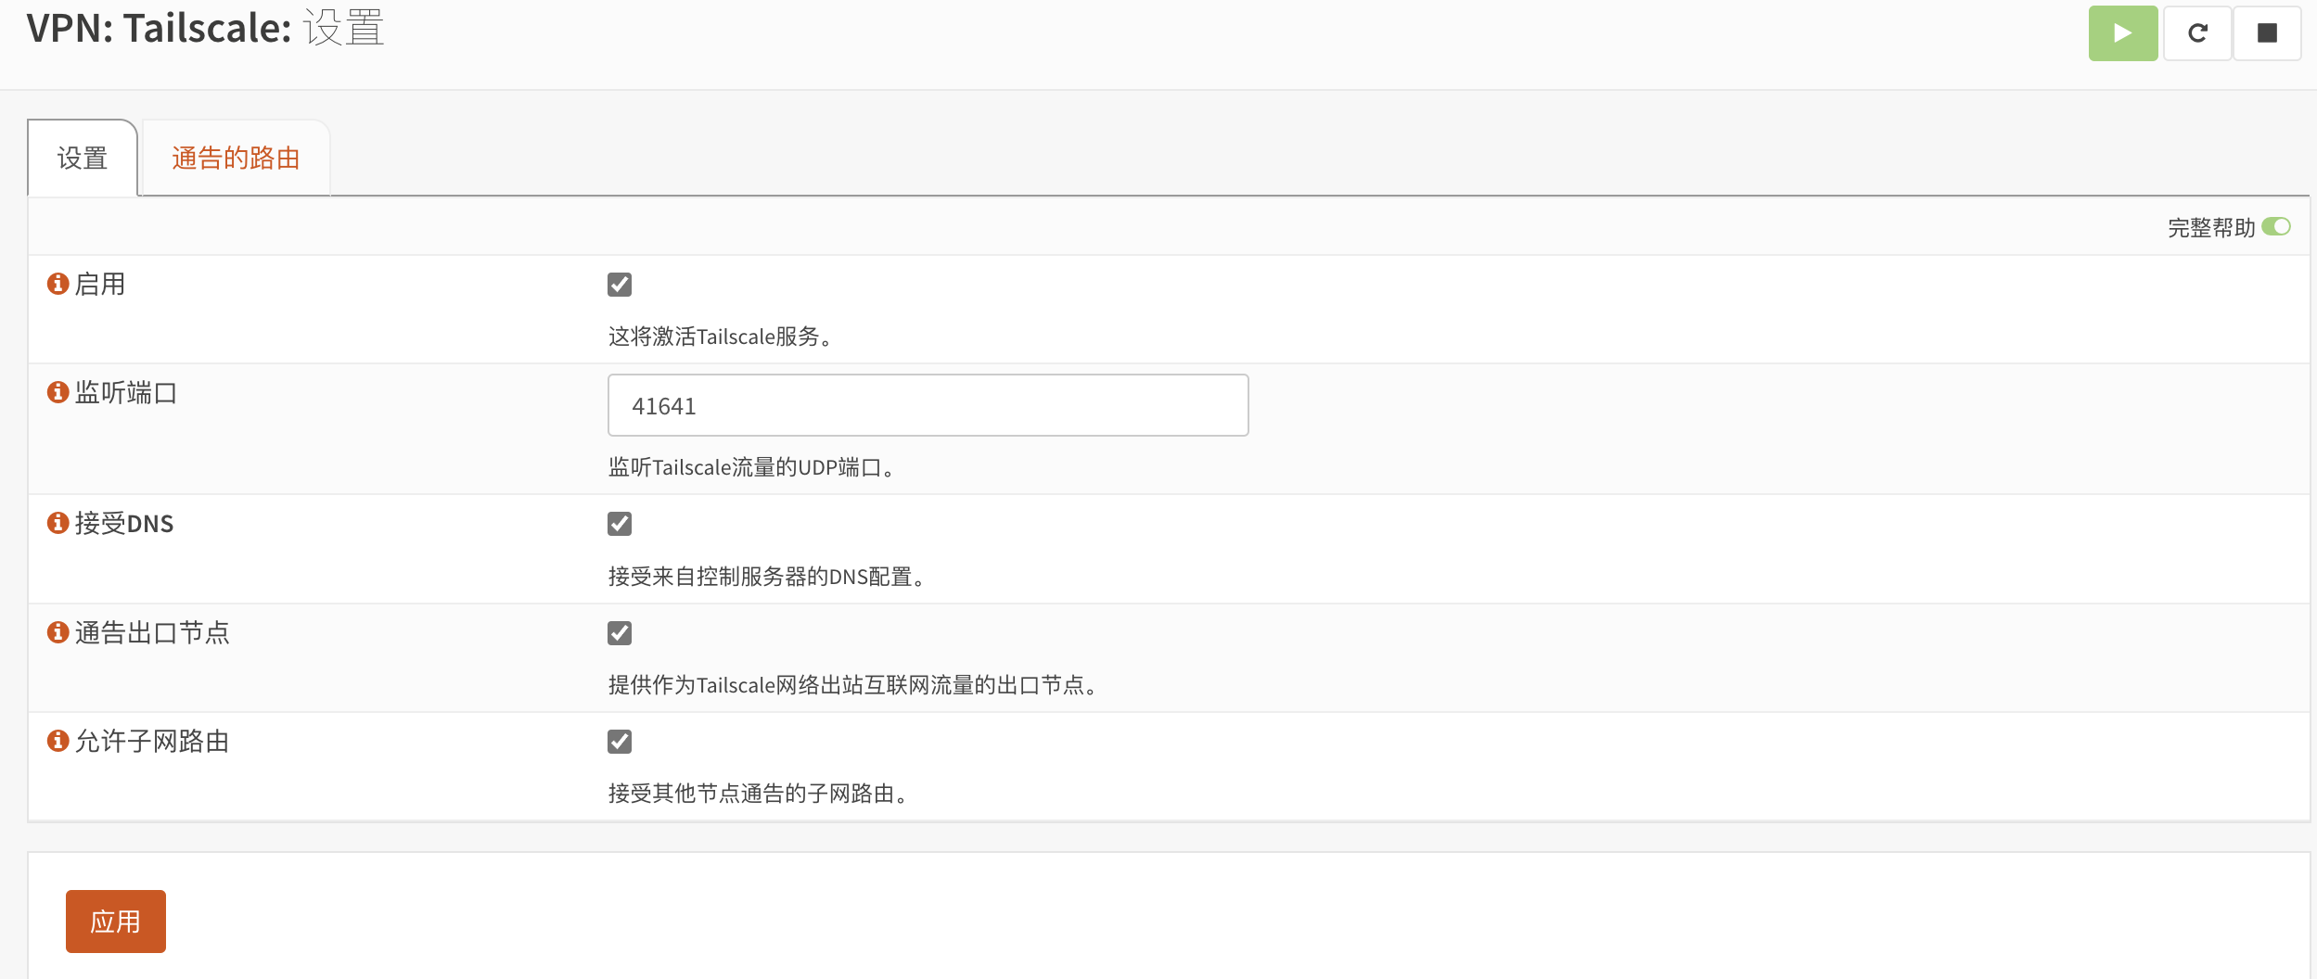
Task: Select the 设置 tab
Action: [x=83, y=159]
